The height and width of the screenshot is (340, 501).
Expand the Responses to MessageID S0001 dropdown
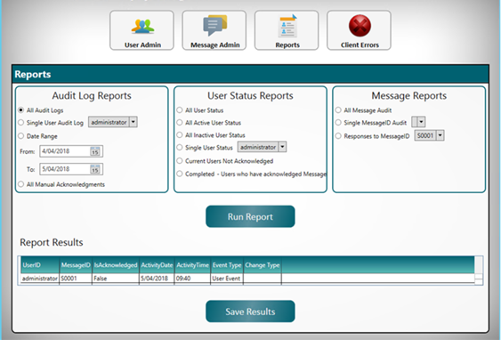[440, 135]
